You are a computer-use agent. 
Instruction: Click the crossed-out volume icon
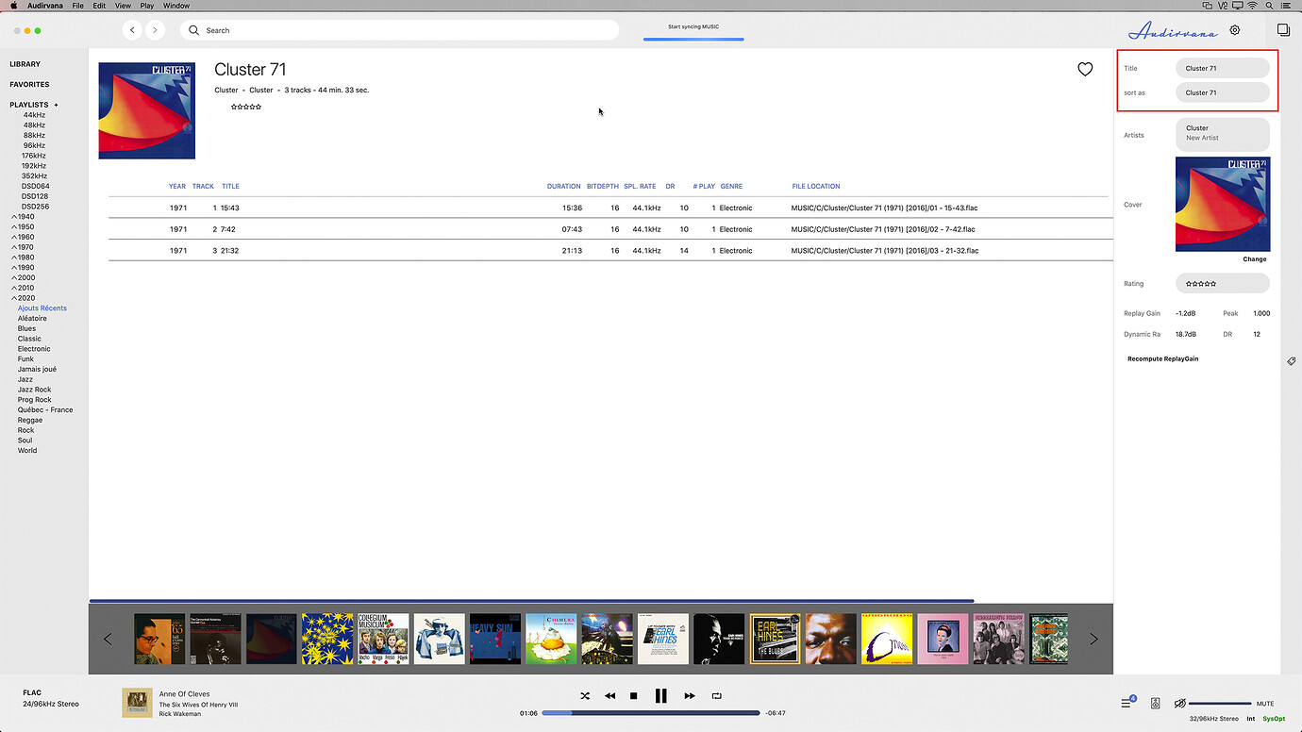tap(1179, 704)
